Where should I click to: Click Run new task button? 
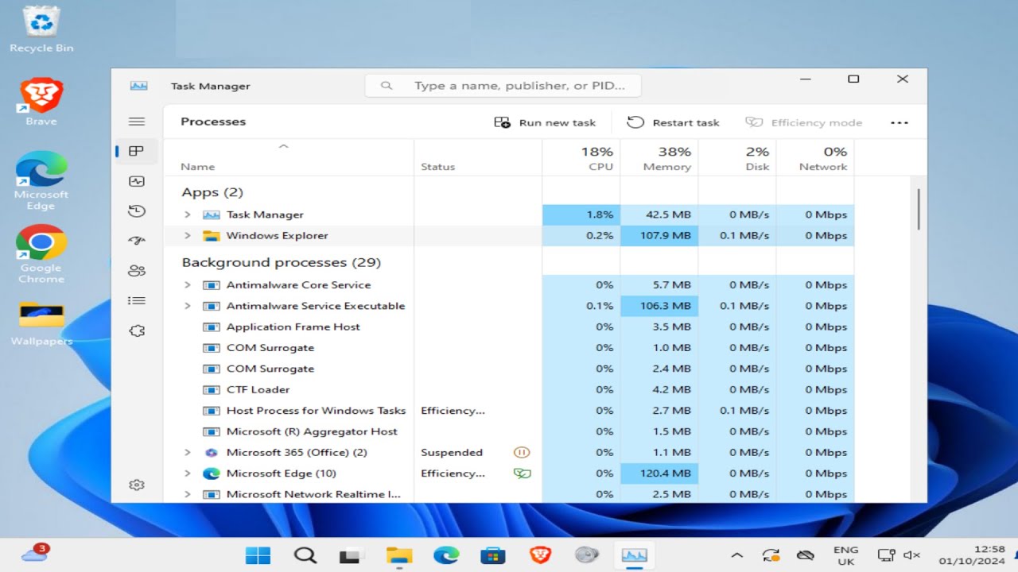(x=545, y=122)
